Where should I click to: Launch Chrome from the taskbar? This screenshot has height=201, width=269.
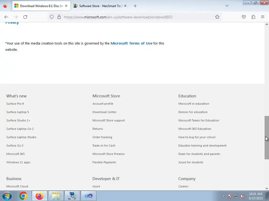pos(23,196)
